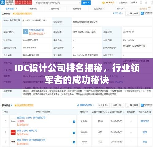The image size is (153, 147).
Task: Click the 第四范式 company logo in row 1
Action: tap(13, 121)
